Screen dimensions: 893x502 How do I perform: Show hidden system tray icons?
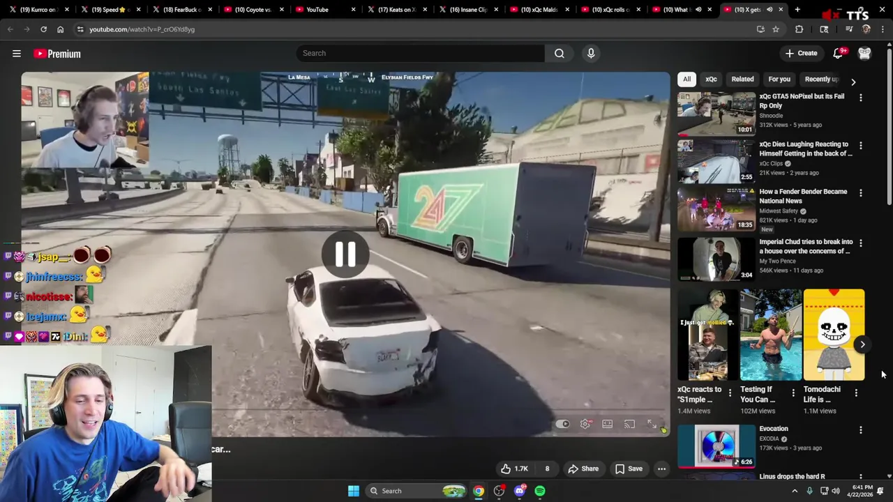(795, 491)
